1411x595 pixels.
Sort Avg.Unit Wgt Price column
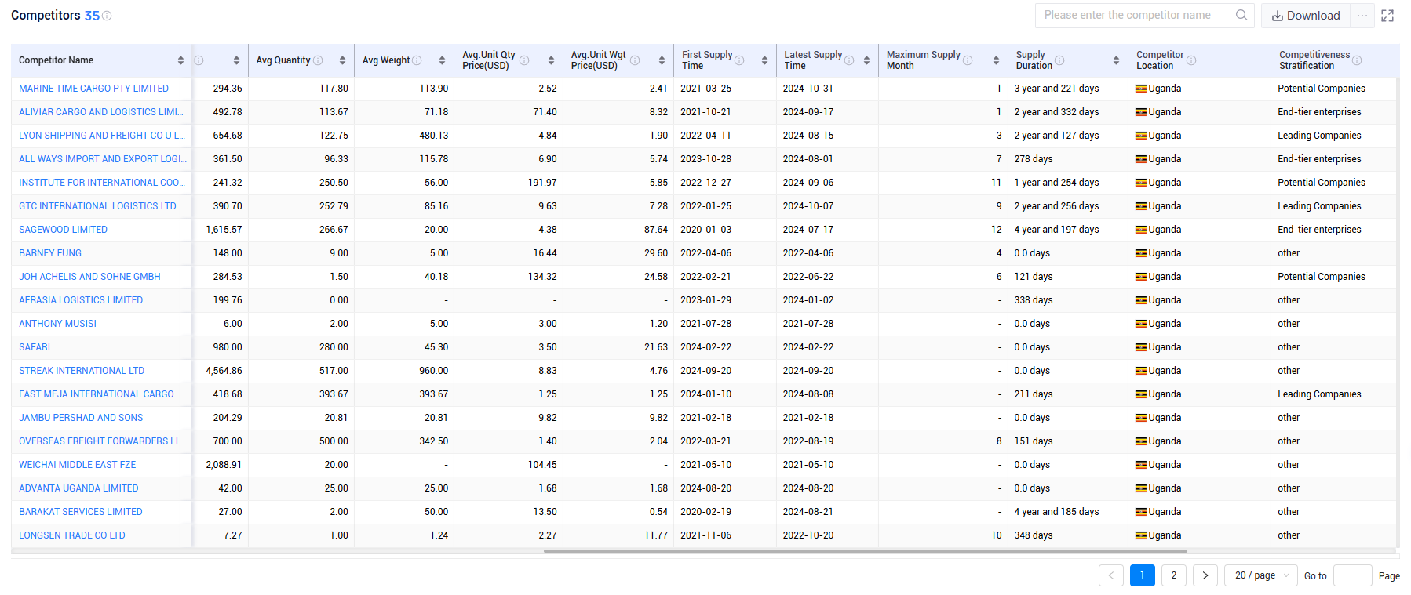[662, 60]
